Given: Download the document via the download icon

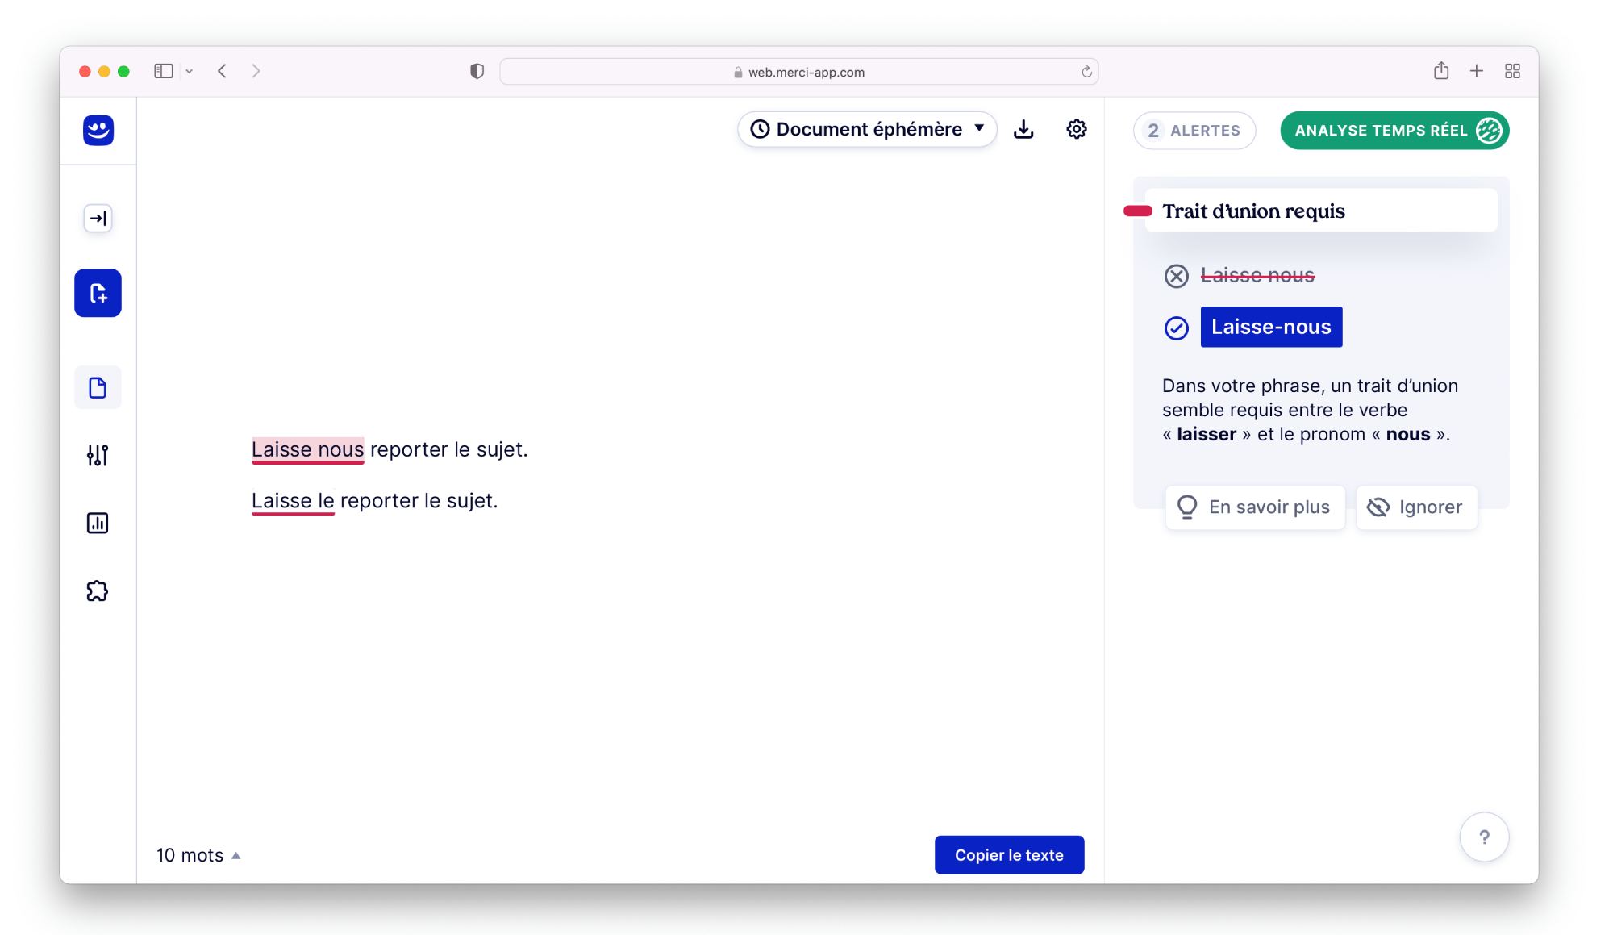Looking at the screenshot, I should tap(1023, 129).
